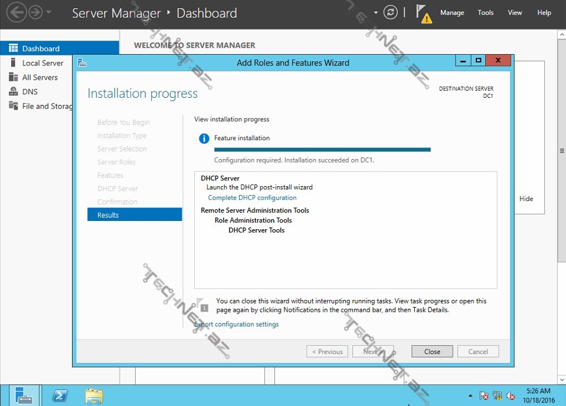Select the Local Server sidebar icon
The height and width of the screenshot is (406, 566).
pos(13,63)
